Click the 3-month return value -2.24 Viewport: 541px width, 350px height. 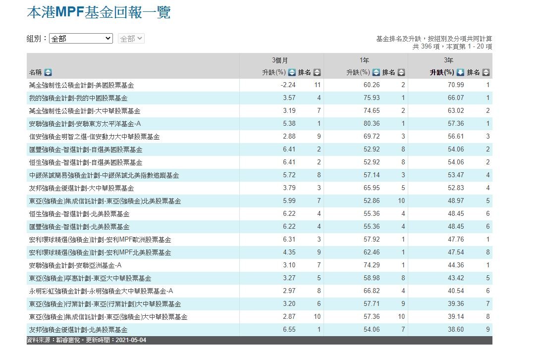(x=288, y=85)
